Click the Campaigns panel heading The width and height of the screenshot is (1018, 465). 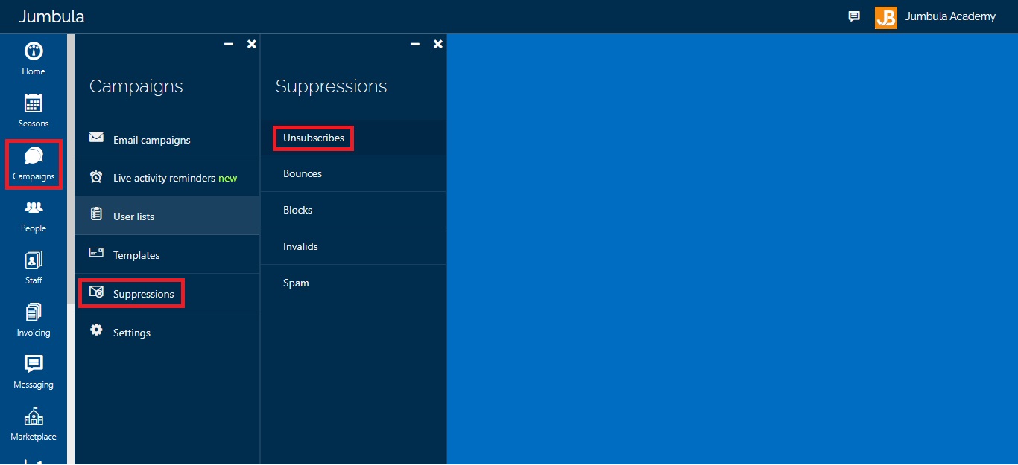136,86
